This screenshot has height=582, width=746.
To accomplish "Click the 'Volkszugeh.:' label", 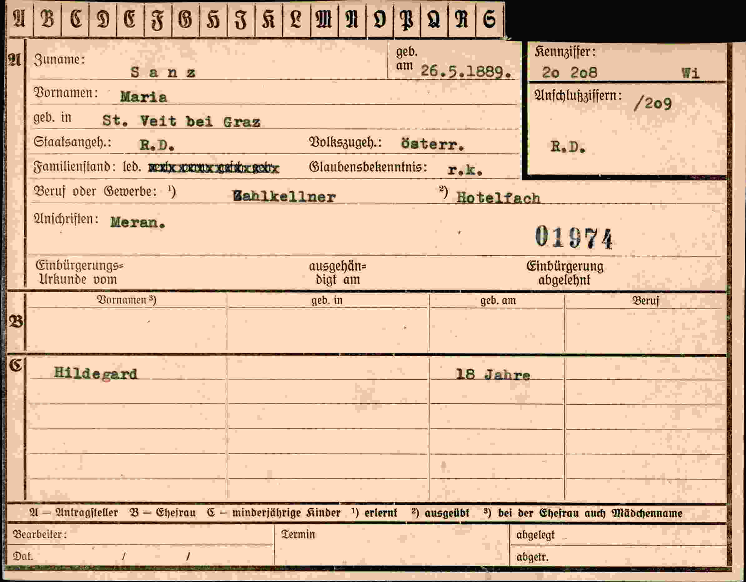I will [345, 142].
